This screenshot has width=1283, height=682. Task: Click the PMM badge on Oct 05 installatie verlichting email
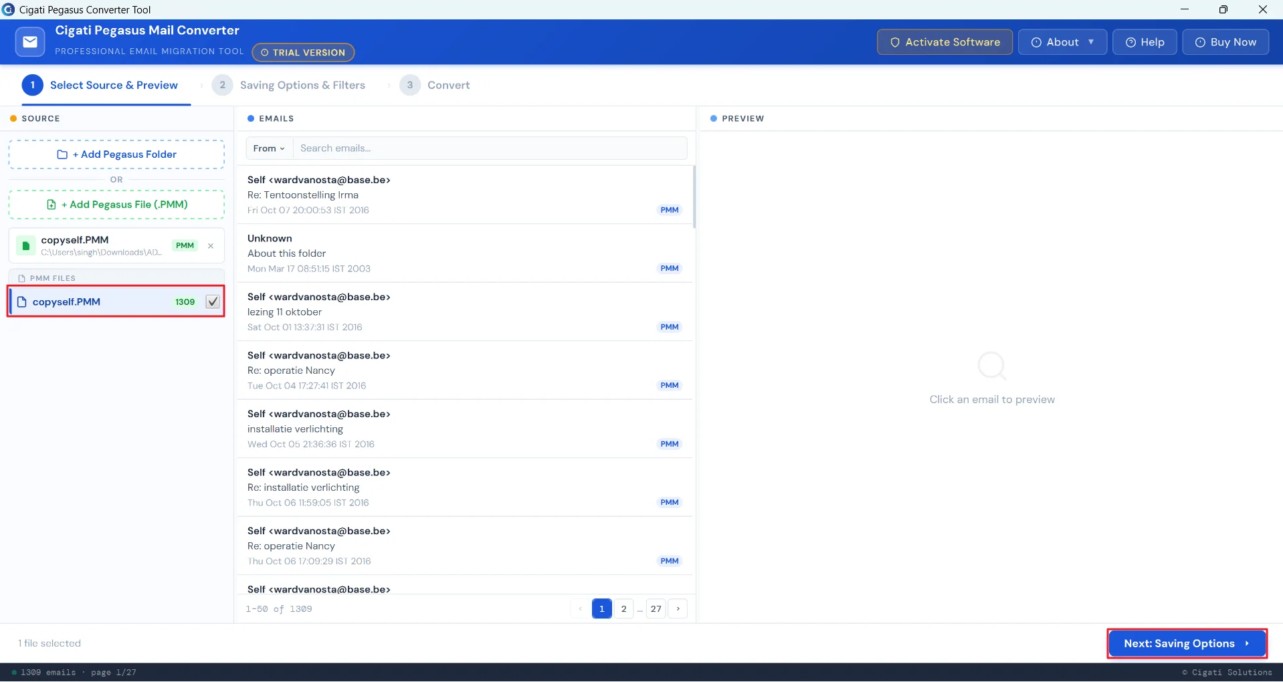pyautogui.click(x=670, y=444)
